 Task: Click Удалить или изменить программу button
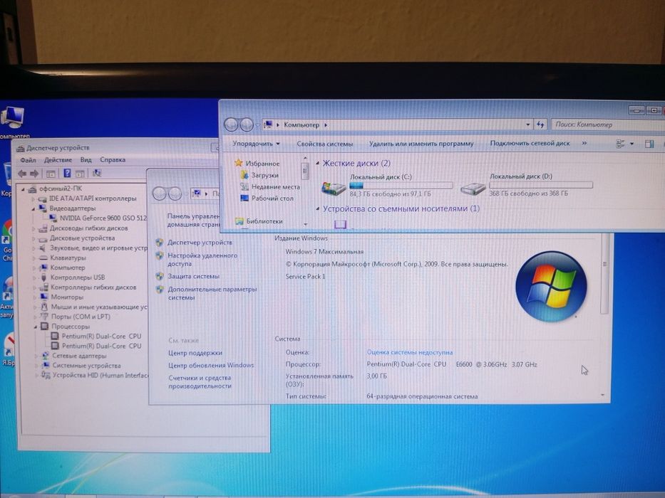[421, 144]
